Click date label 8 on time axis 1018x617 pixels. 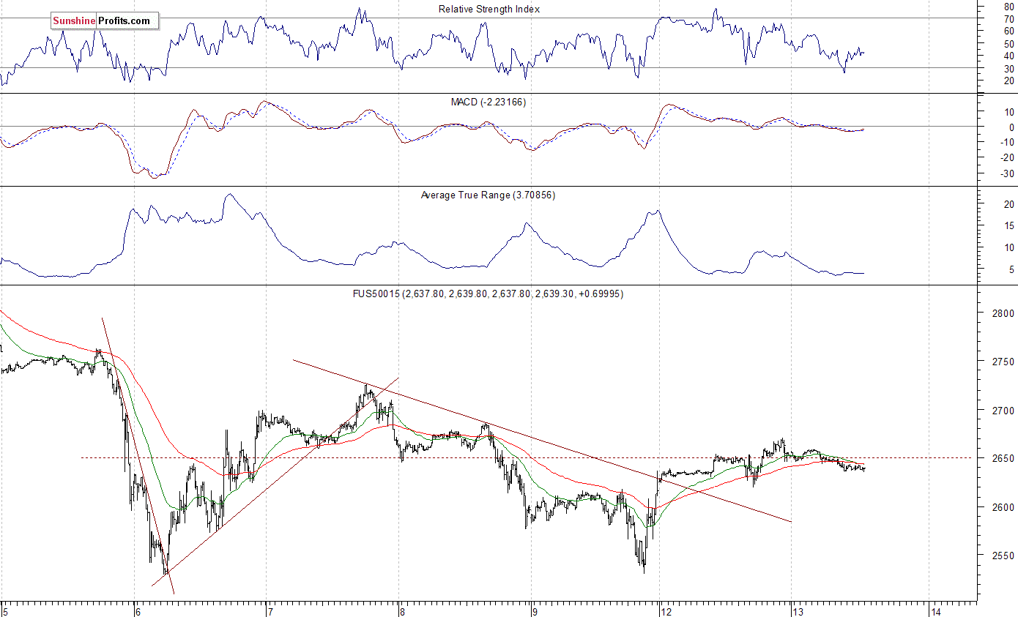[402, 611]
